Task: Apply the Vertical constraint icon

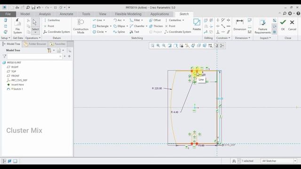Action: [x=218, y=20]
